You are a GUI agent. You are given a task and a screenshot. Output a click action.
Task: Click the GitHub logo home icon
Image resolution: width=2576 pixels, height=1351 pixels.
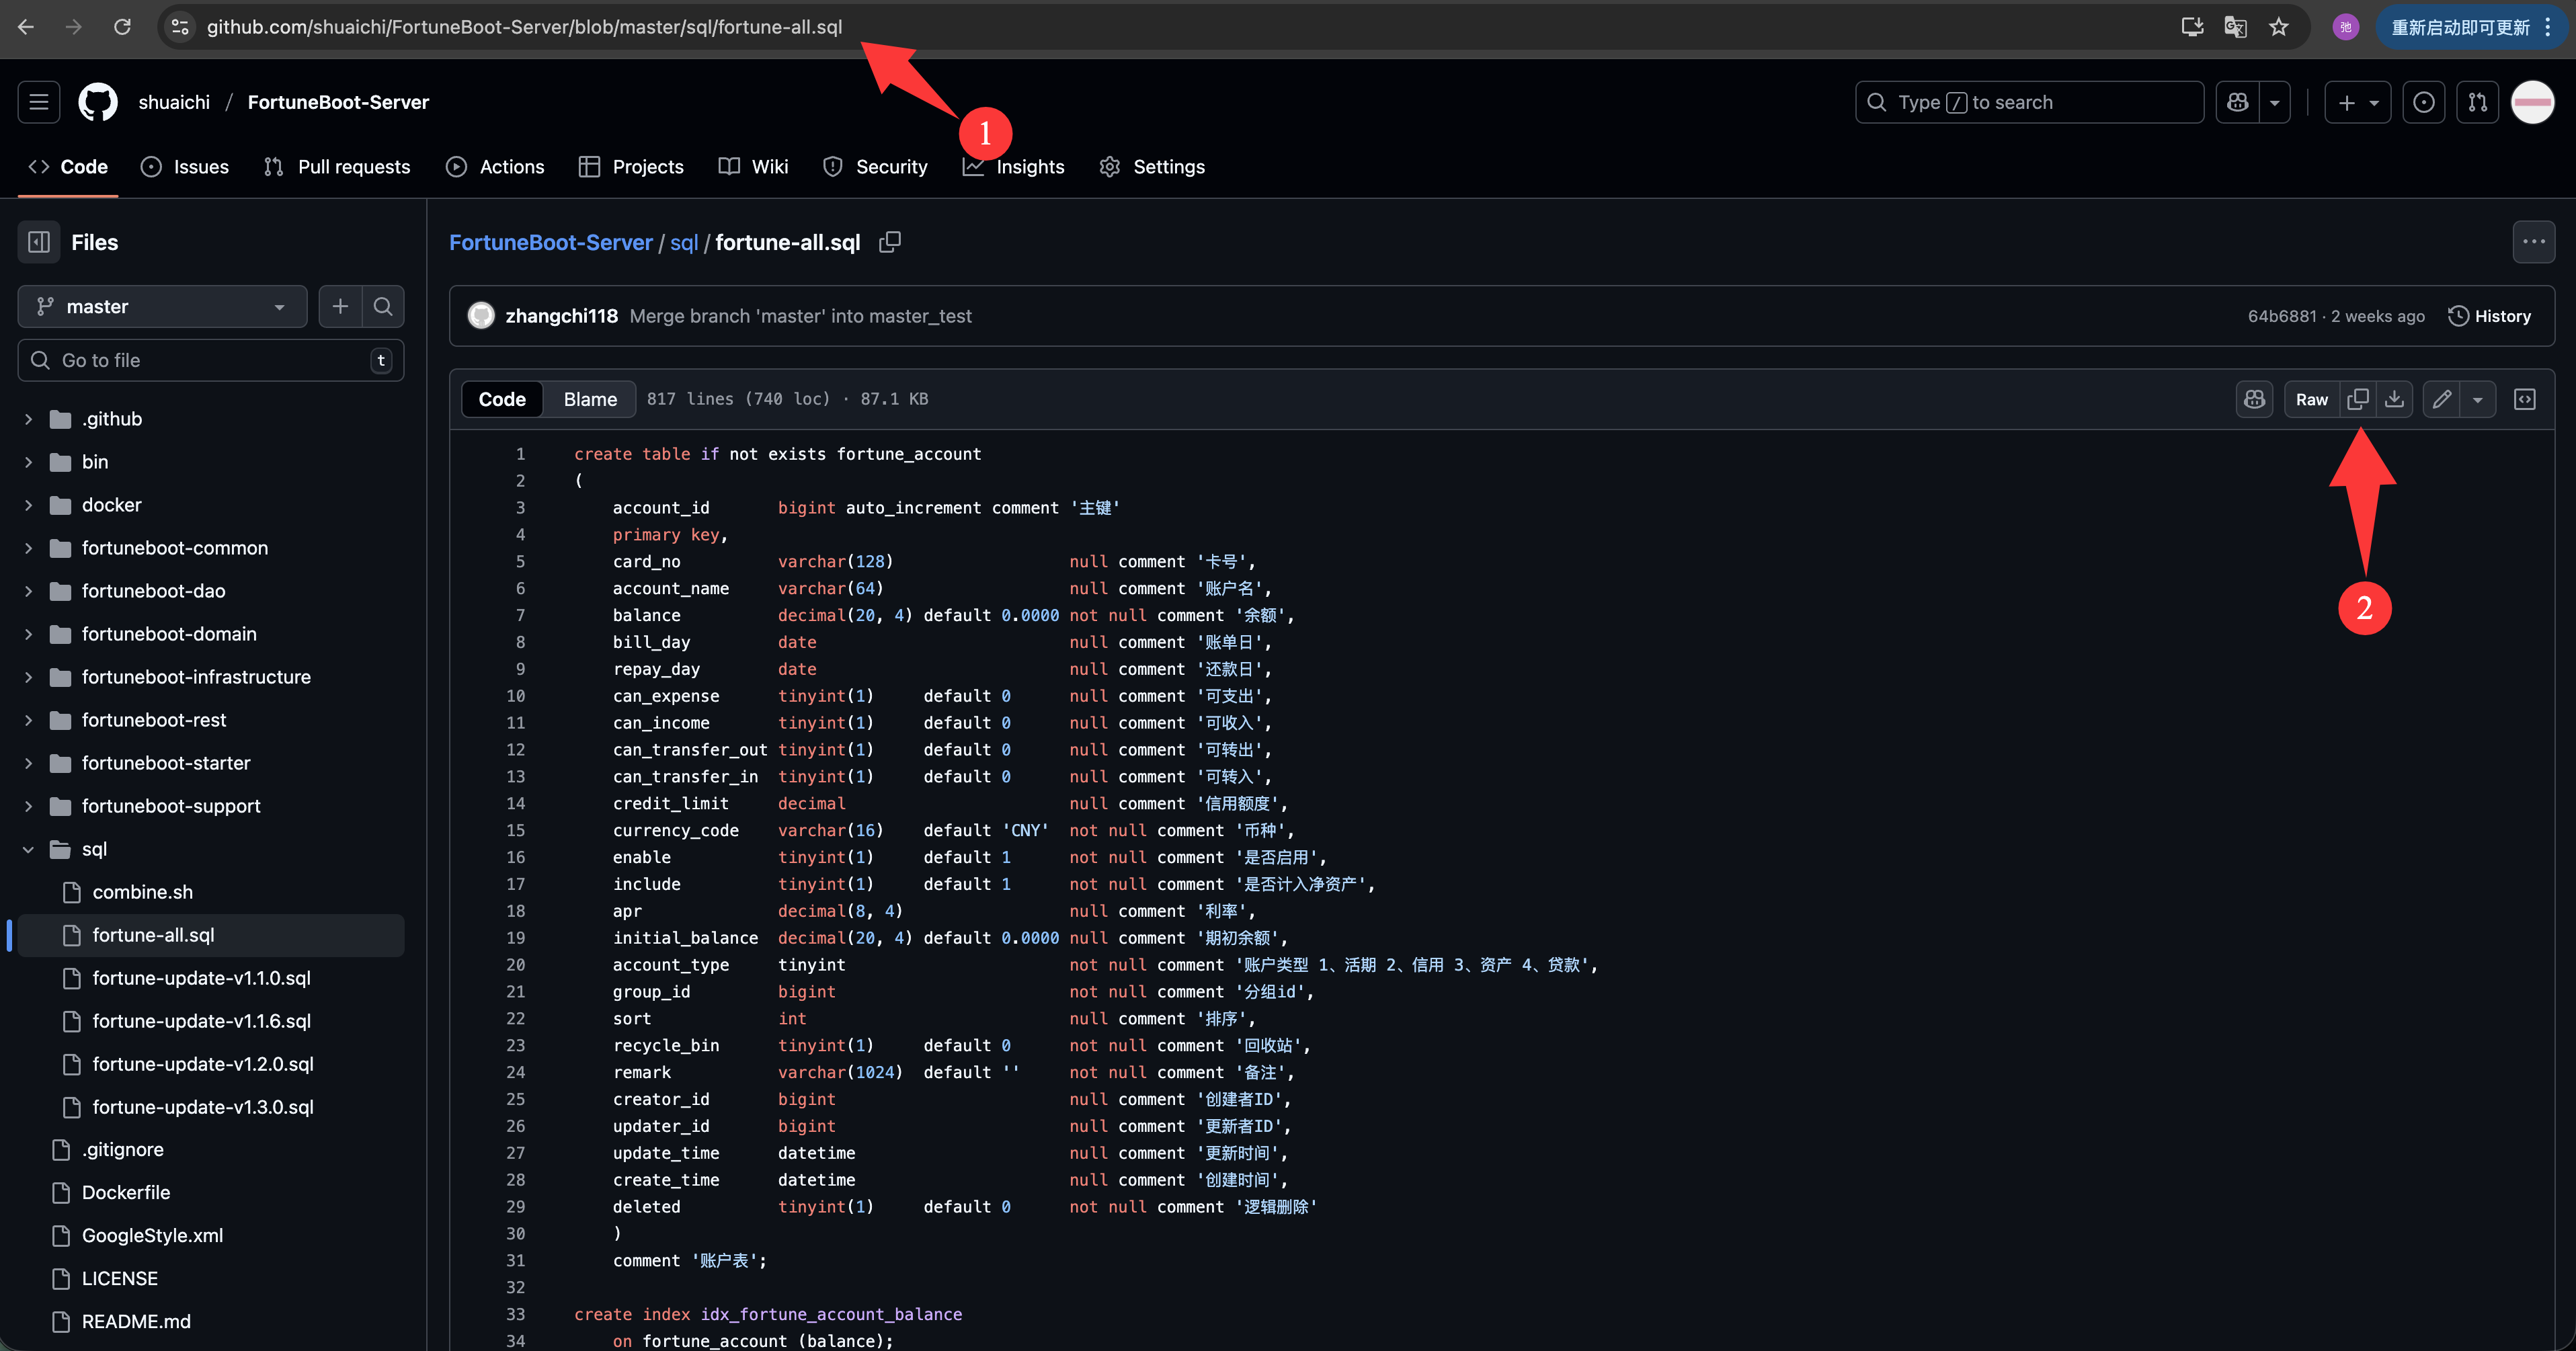tap(98, 102)
